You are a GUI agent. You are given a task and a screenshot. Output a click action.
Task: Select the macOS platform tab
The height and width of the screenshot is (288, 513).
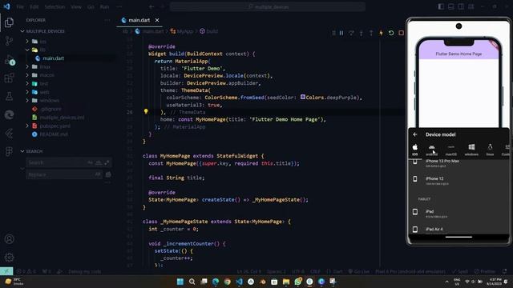[x=451, y=150]
